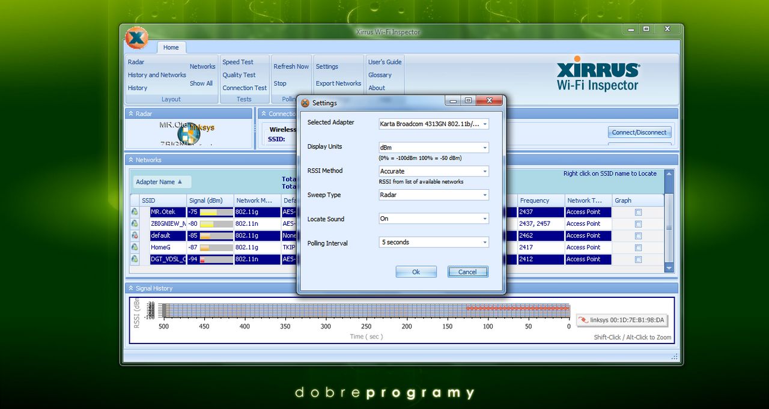Click the network icon beside default row
The width and height of the screenshot is (769, 409).
[x=135, y=235]
